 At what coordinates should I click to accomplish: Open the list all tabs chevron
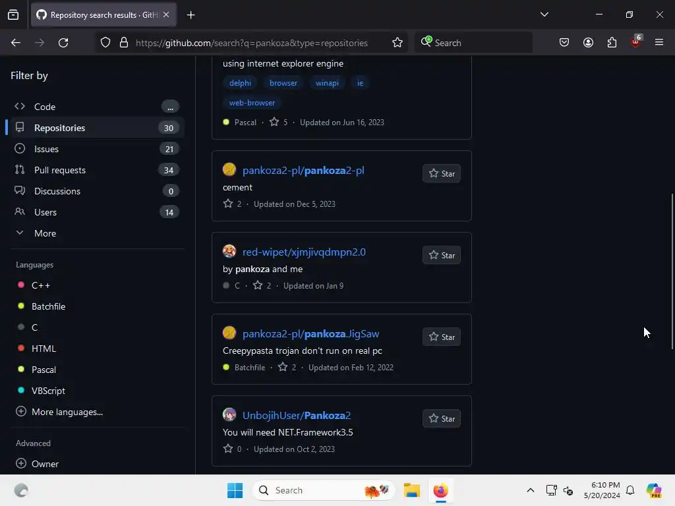pyautogui.click(x=544, y=14)
